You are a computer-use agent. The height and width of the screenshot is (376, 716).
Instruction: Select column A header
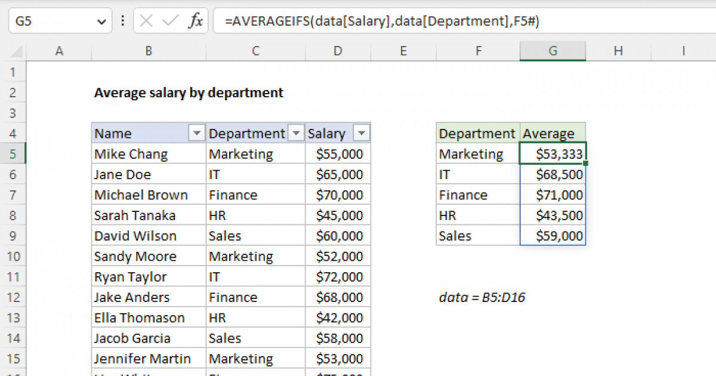point(59,51)
